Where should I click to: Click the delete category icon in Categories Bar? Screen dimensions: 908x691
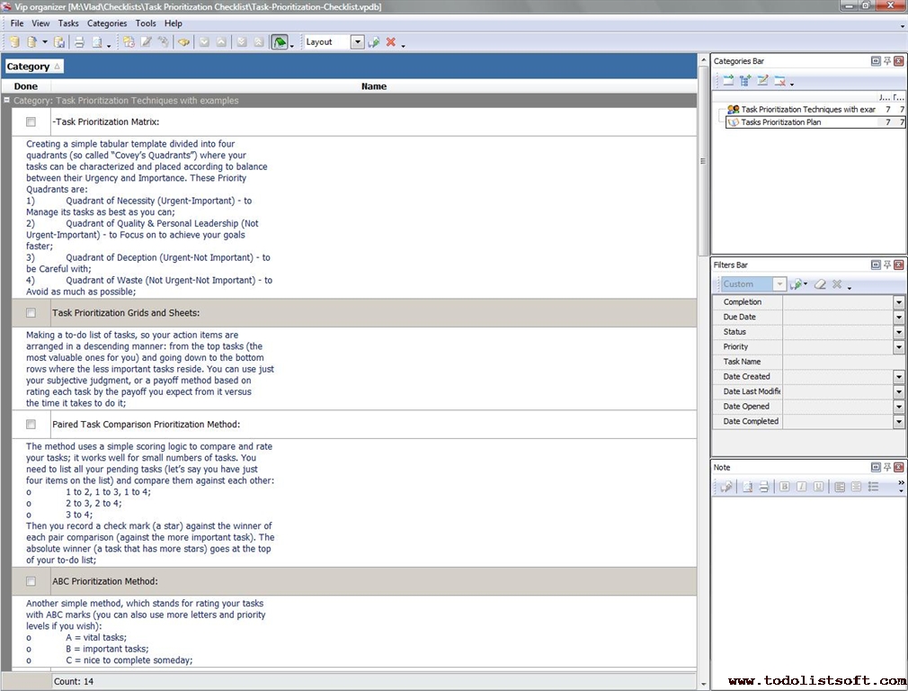click(779, 81)
